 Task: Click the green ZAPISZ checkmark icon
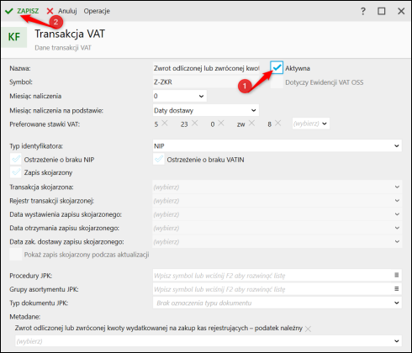[9, 11]
